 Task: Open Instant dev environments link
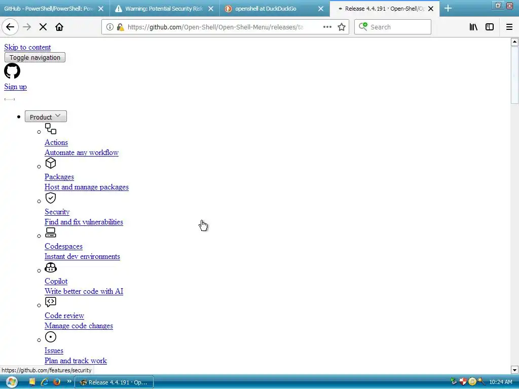point(83,256)
